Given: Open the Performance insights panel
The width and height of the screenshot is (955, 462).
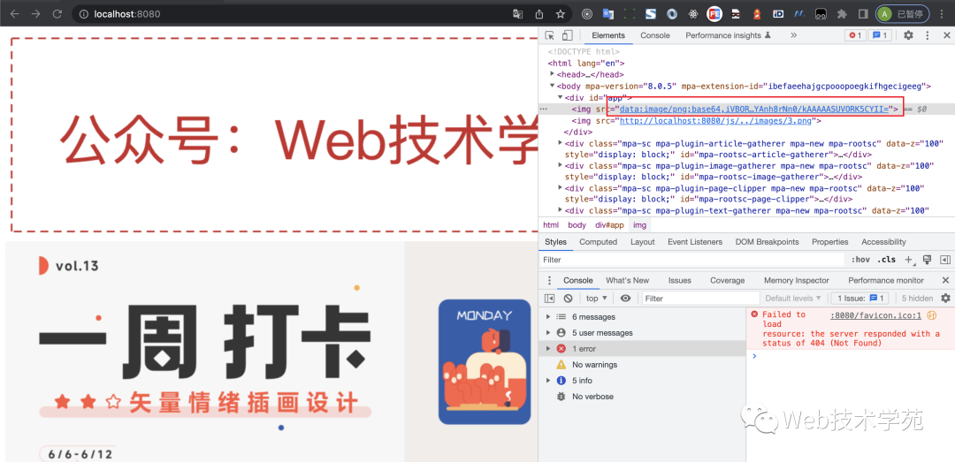Looking at the screenshot, I should click(x=728, y=35).
